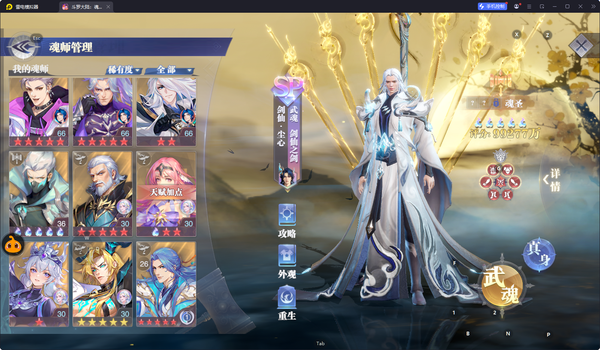600x350 pixels.
Task: Select the two-star level 66 white-haired card
Action: [166, 112]
